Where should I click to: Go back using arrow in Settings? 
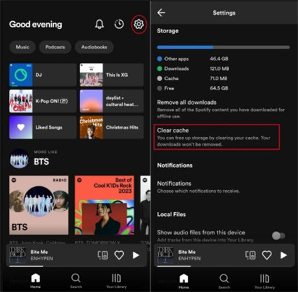161,13
